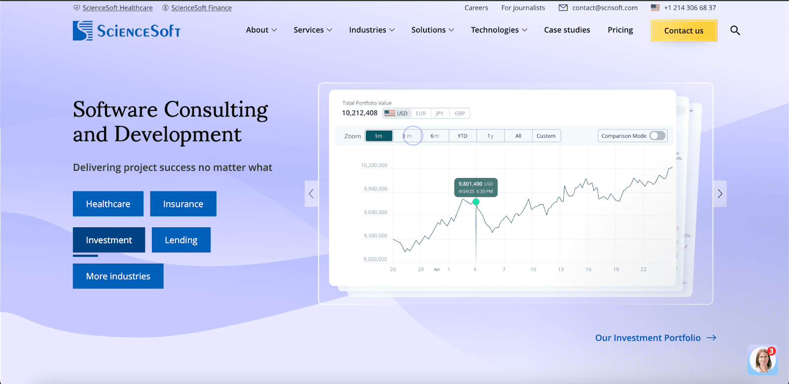The image size is (789, 384).
Task: Go to previous slide arrow
Action: point(311,194)
